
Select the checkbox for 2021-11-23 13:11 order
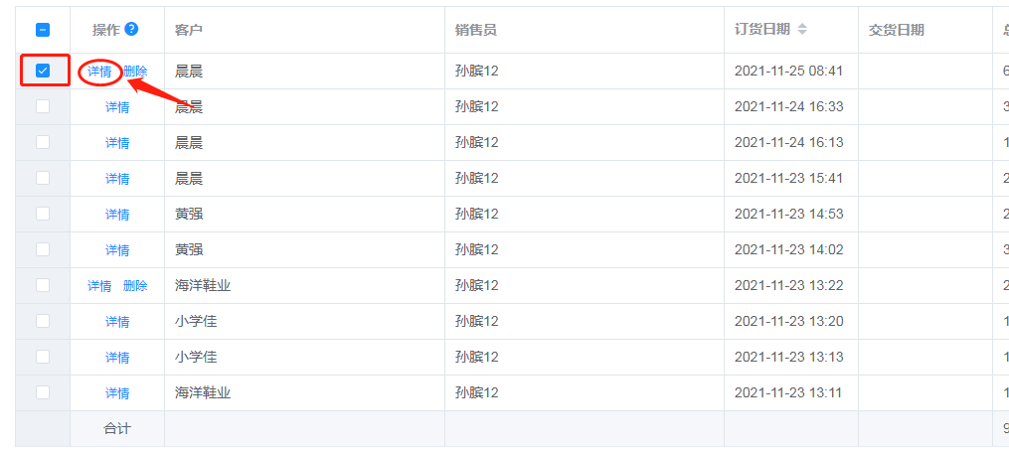coord(43,392)
